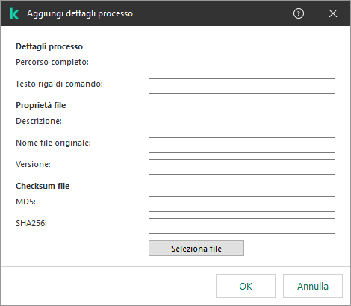This screenshot has width=351, height=306.
Task: Focus the Percorso completo input field
Action: pyautogui.click(x=242, y=65)
